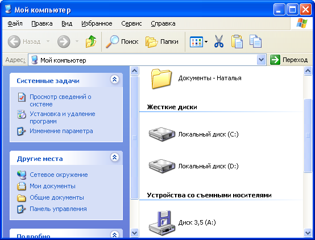Screen dimensions: 315x240
Task: Open Forward button history dropdown arrow
Action: (x=77, y=42)
